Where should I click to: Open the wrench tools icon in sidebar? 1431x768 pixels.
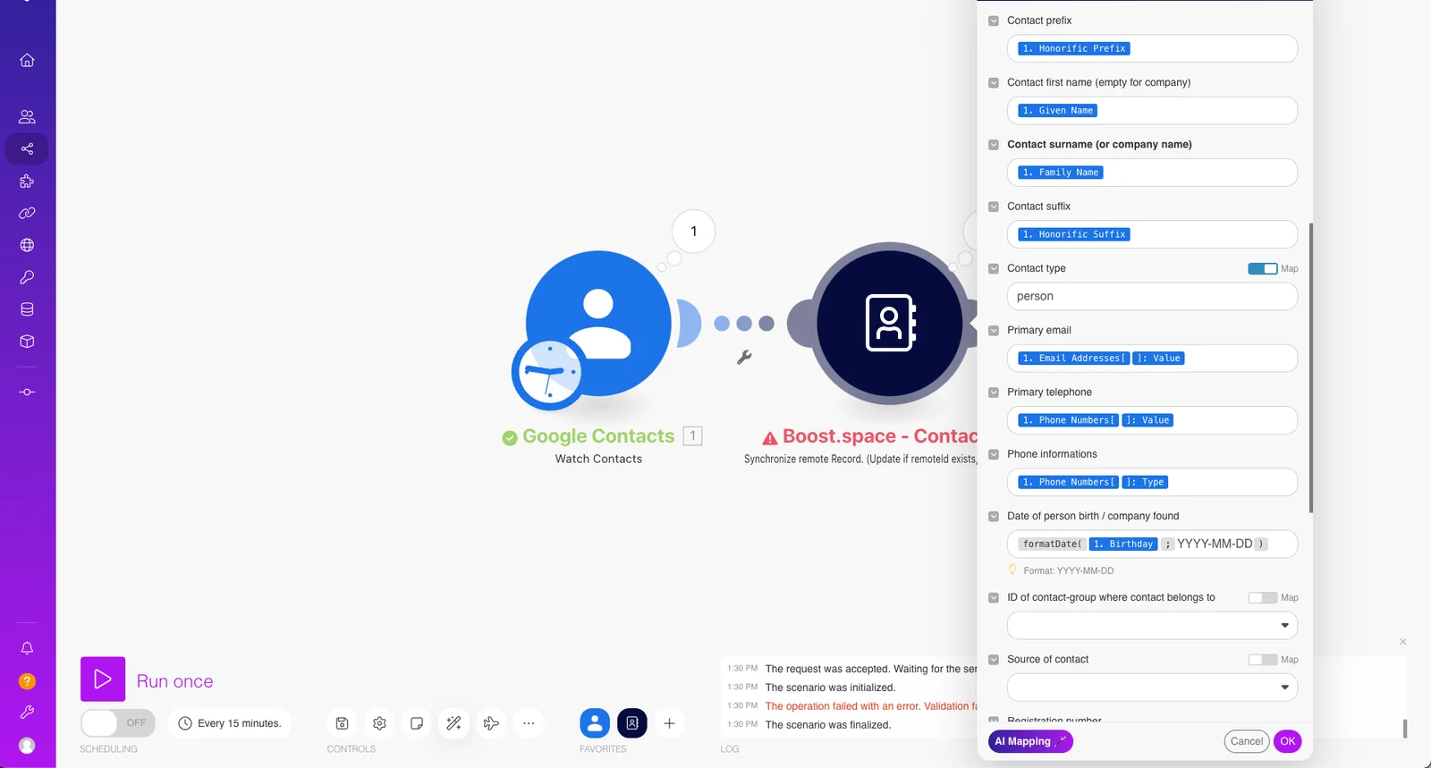click(27, 713)
